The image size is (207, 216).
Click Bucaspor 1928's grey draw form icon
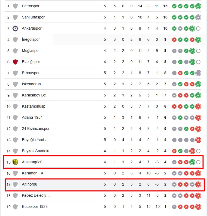[174, 207]
